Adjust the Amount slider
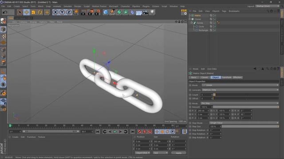This screenshot has height=159, width=284. pos(246,107)
